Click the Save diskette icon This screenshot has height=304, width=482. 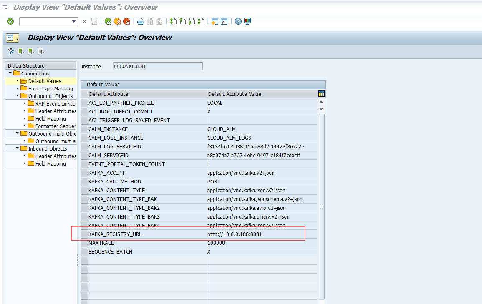pyautogui.click(x=94, y=22)
